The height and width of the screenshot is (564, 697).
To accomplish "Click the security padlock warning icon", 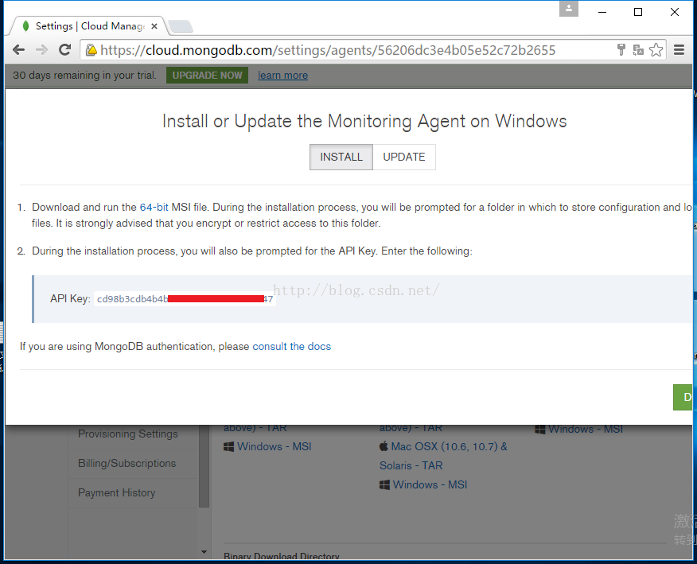I will pos(92,50).
